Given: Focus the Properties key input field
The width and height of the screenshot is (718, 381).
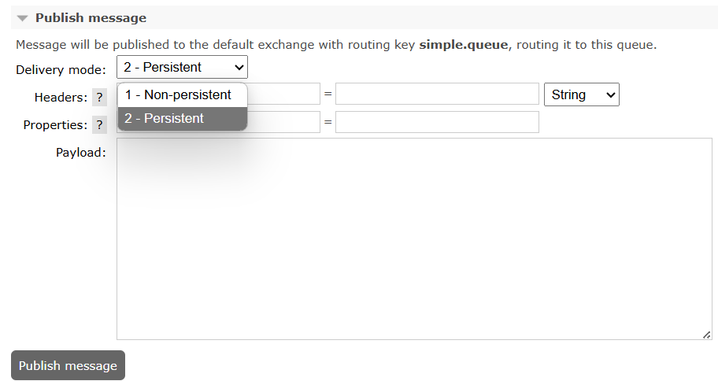Looking at the screenshot, I should coord(283,122).
